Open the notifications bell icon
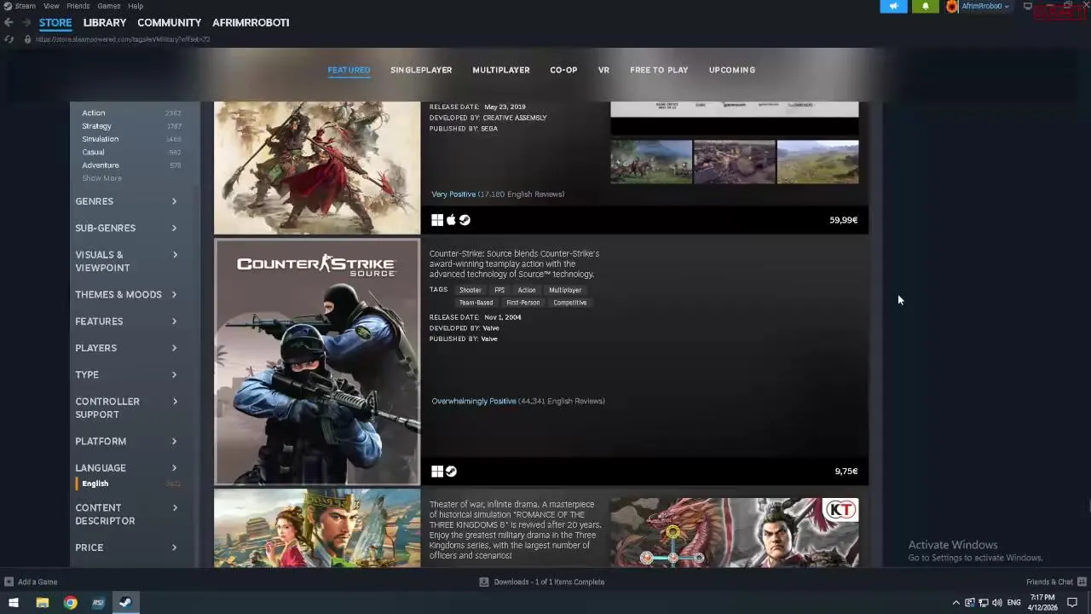This screenshot has width=1091, height=614. point(926,6)
